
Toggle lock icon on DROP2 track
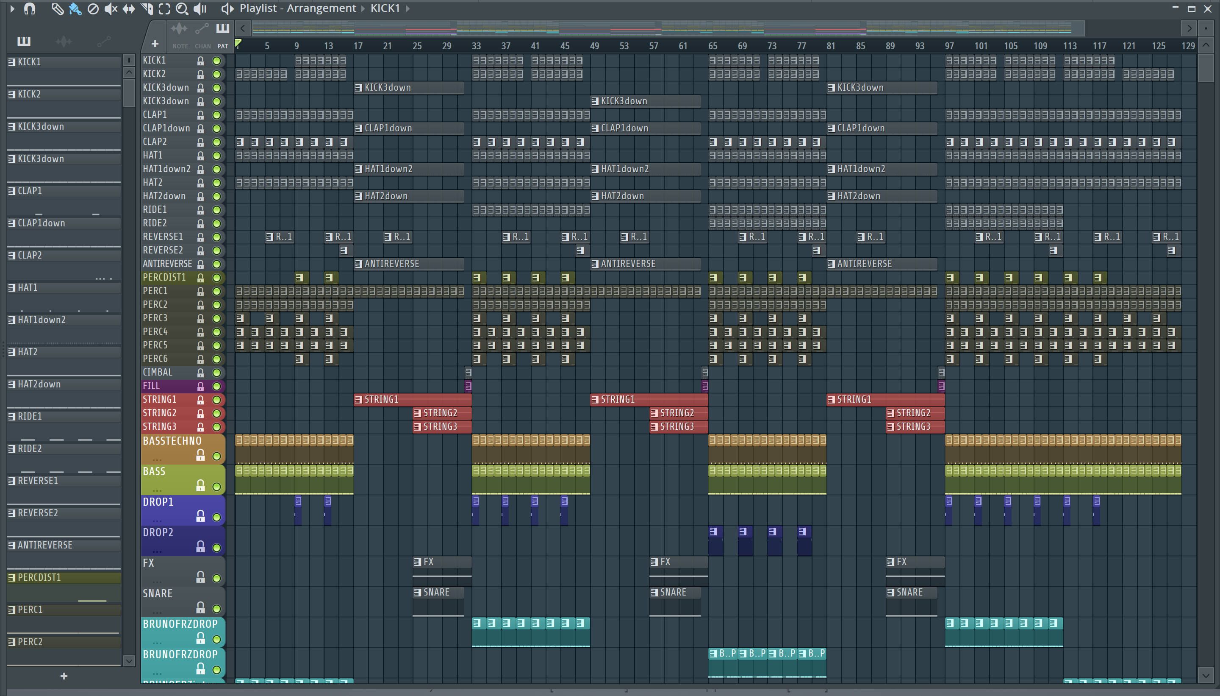[201, 546]
